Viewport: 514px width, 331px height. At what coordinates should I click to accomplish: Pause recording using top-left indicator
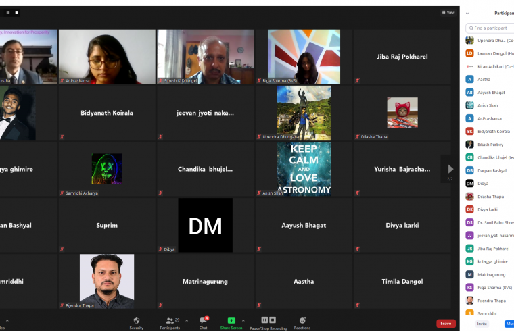point(8,13)
